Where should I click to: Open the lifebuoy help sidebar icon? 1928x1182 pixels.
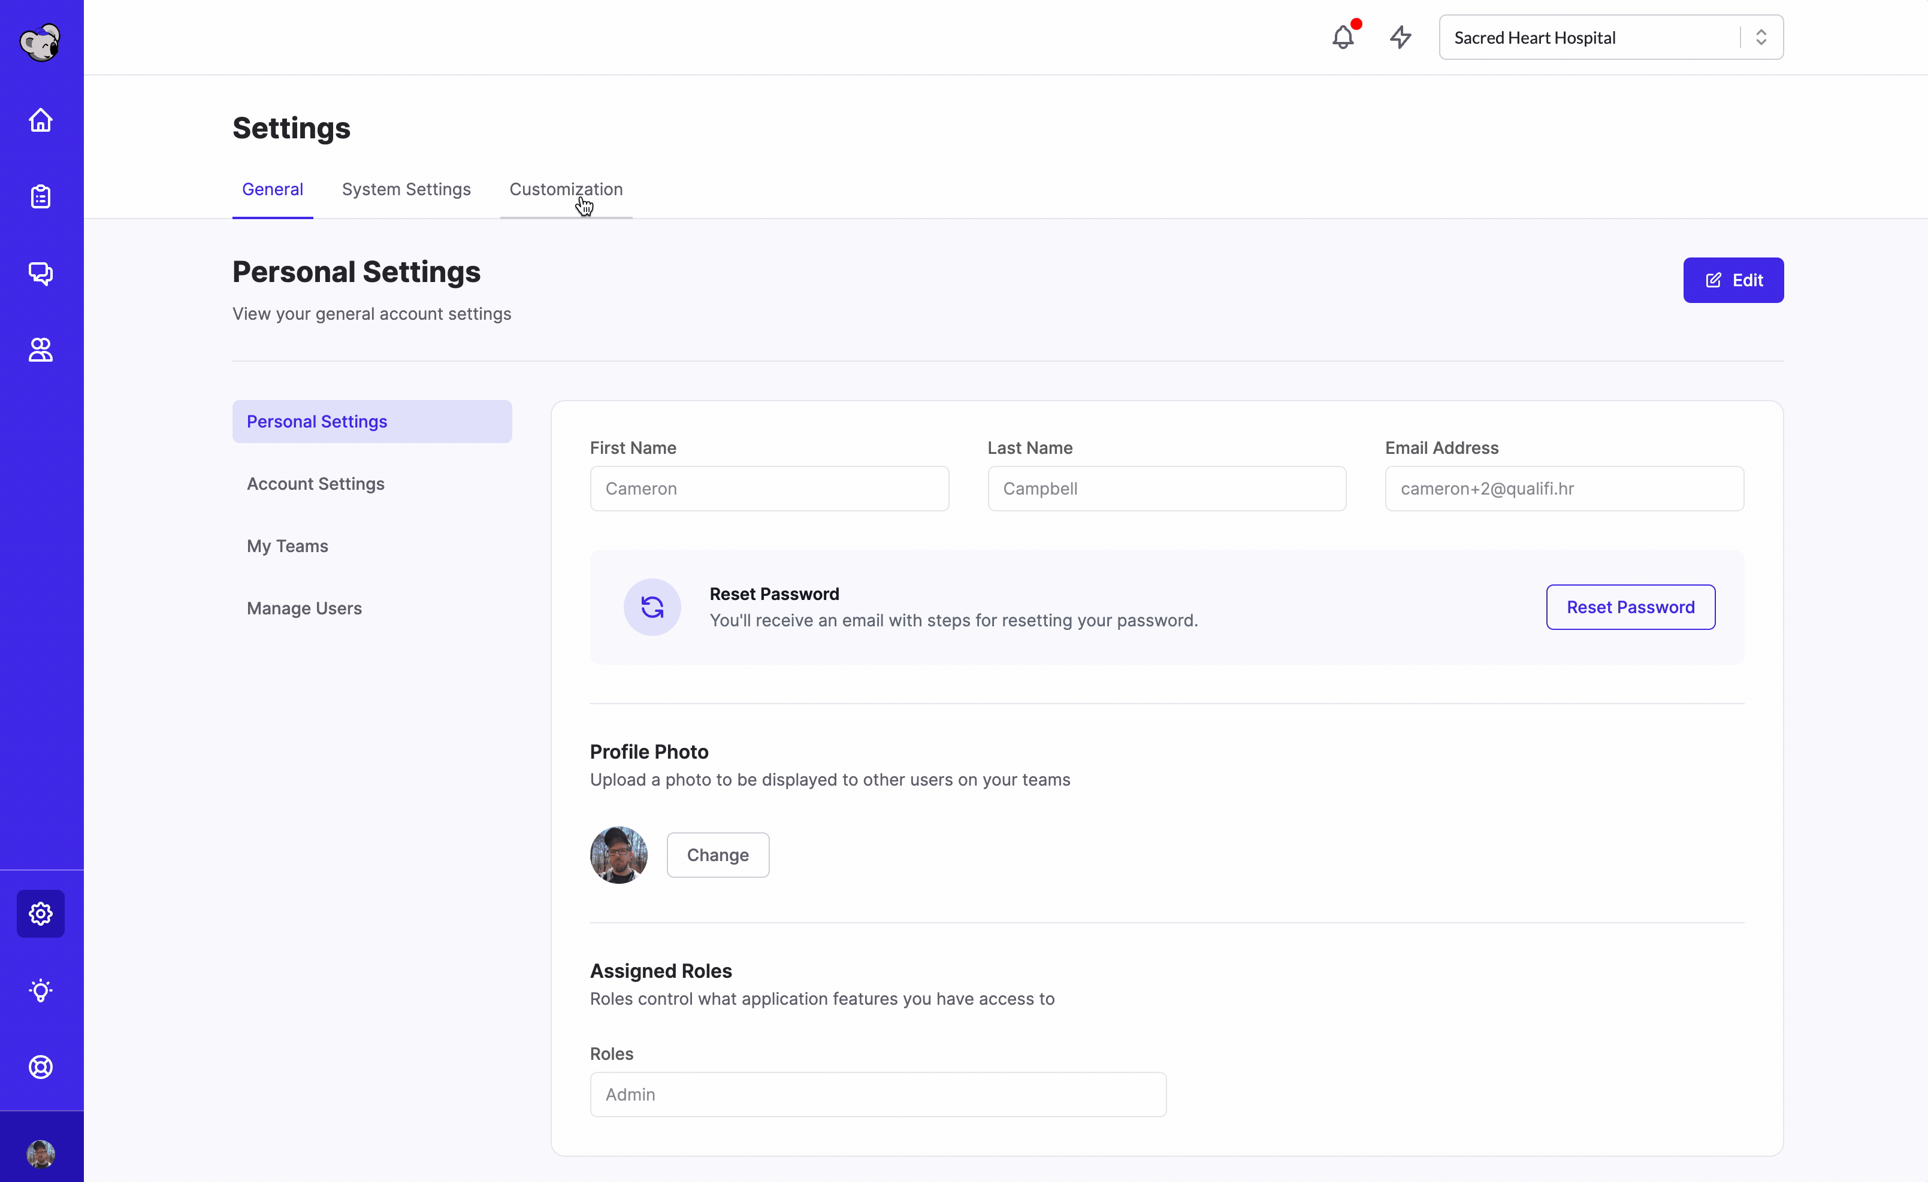tap(41, 1067)
